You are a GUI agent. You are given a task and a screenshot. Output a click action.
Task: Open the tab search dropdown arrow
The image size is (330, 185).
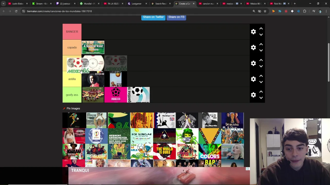[3, 4]
